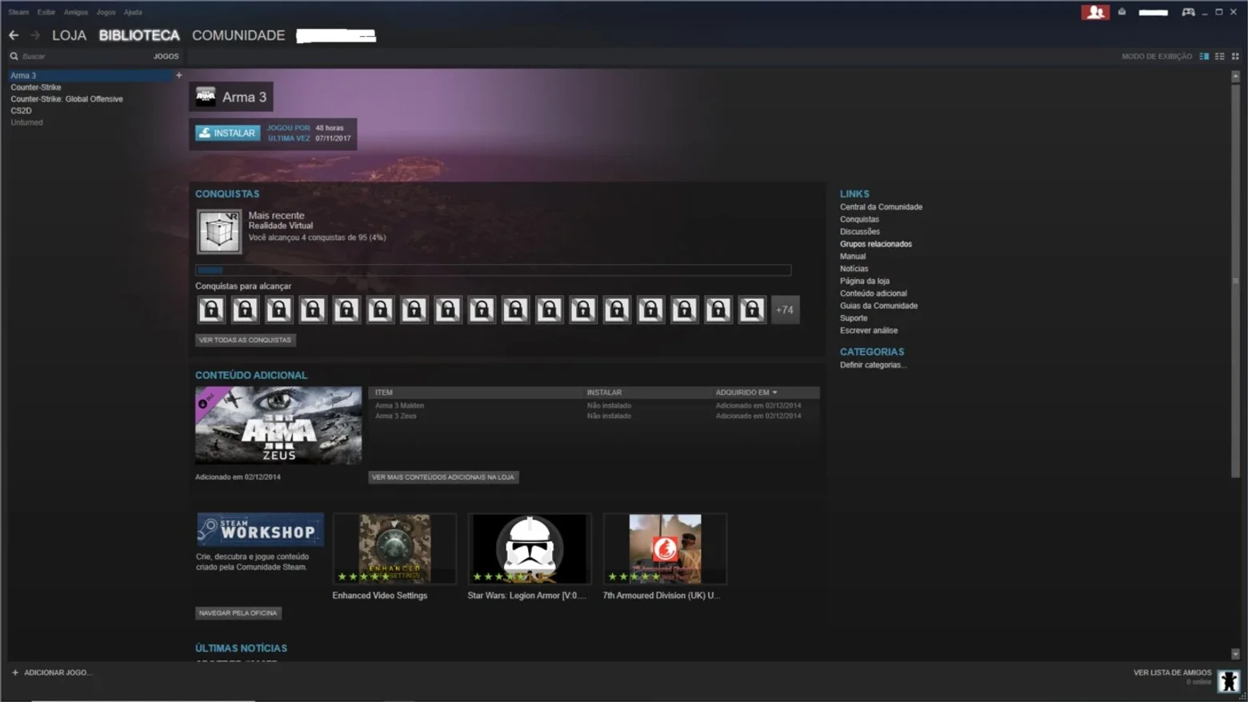Screen dimensions: 1248x702
Task: Open the Exibir menu
Action: (46, 12)
